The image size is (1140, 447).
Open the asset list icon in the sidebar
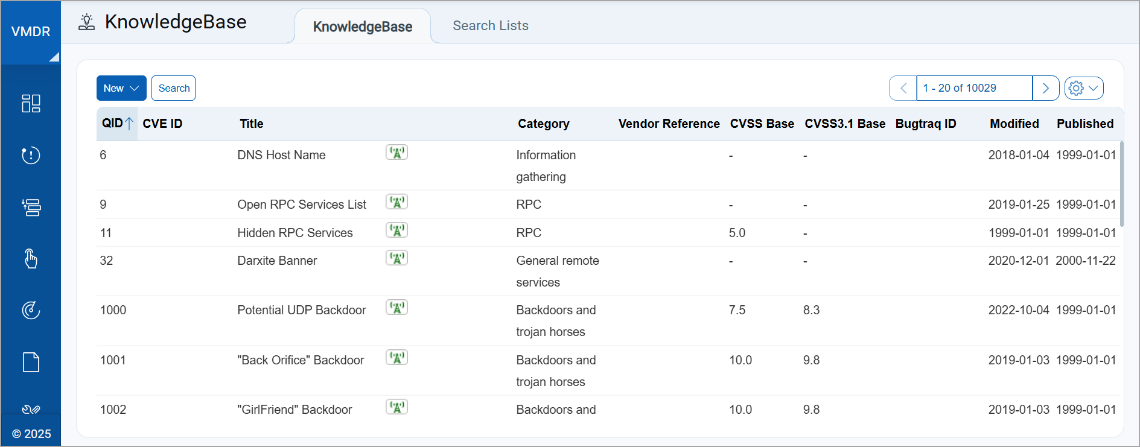point(31,208)
